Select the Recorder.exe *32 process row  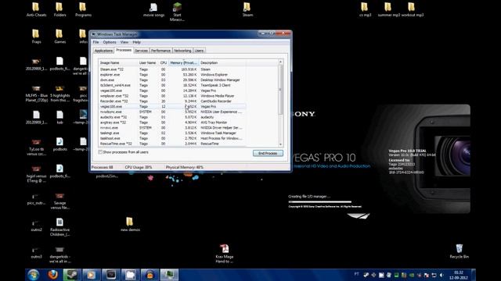[172, 101]
